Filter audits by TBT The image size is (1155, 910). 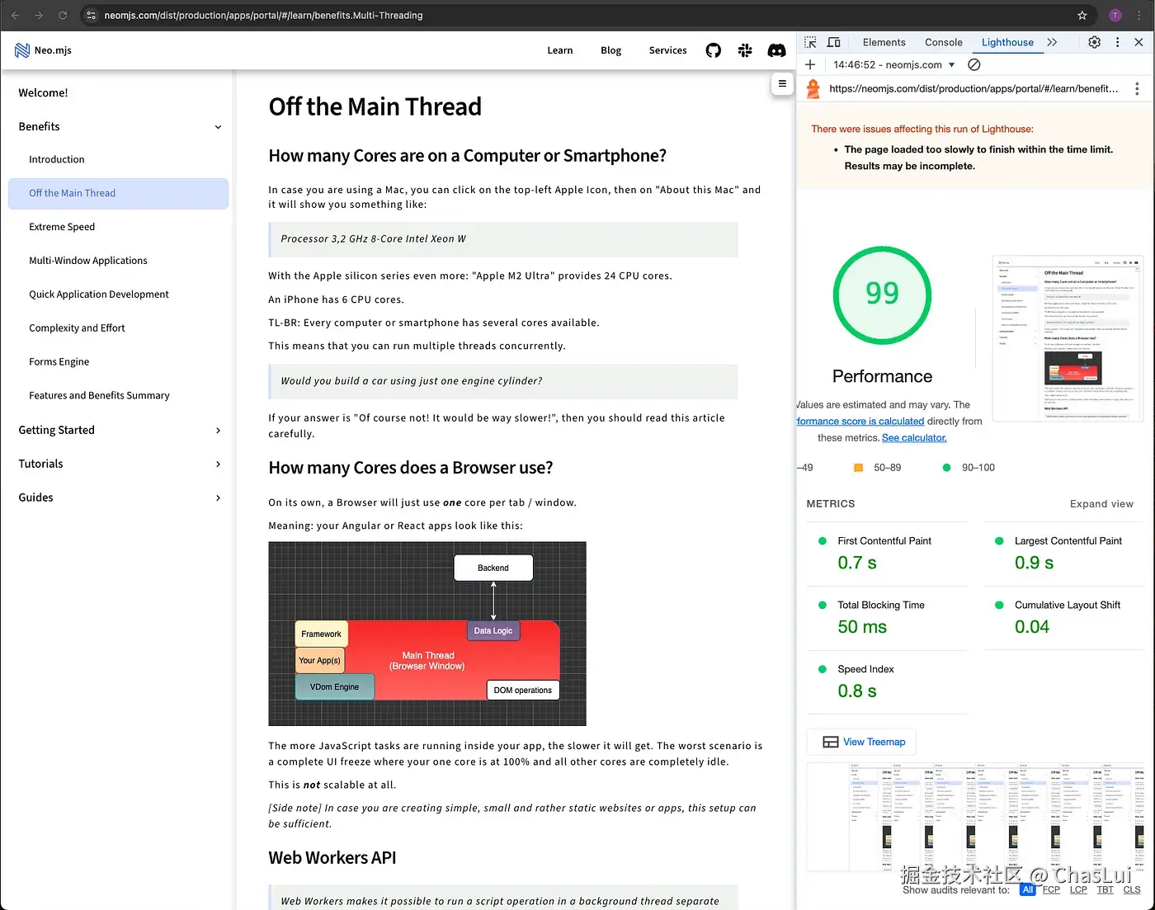[x=1105, y=890]
